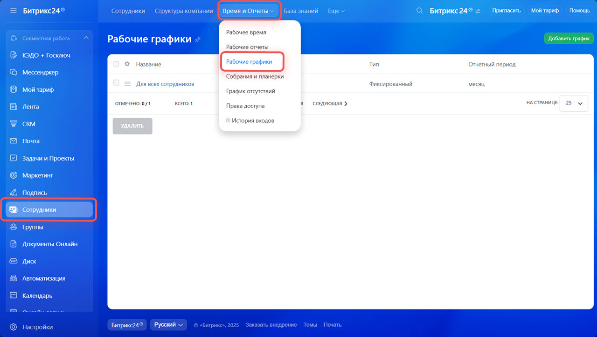Open the Заказать внедрение footer link
The height and width of the screenshot is (337, 597).
(x=271, y=325)
